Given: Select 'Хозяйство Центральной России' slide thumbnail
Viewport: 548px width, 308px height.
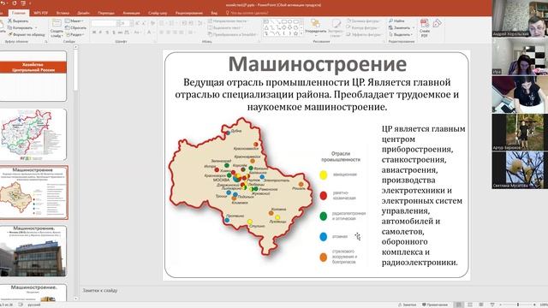Looking at the screenshot, I should tap(33, 76).
